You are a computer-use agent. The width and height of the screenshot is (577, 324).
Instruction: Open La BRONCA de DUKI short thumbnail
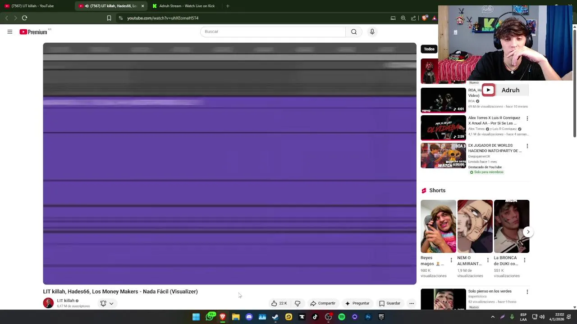[511, 226]
